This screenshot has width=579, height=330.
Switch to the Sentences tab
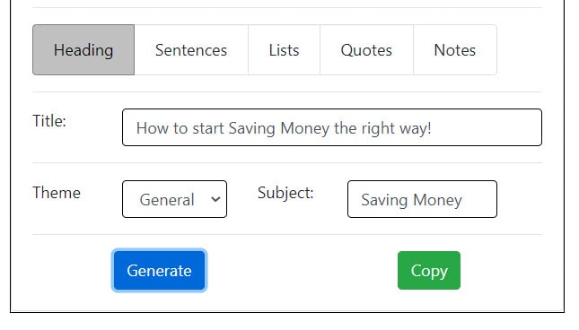191,50
